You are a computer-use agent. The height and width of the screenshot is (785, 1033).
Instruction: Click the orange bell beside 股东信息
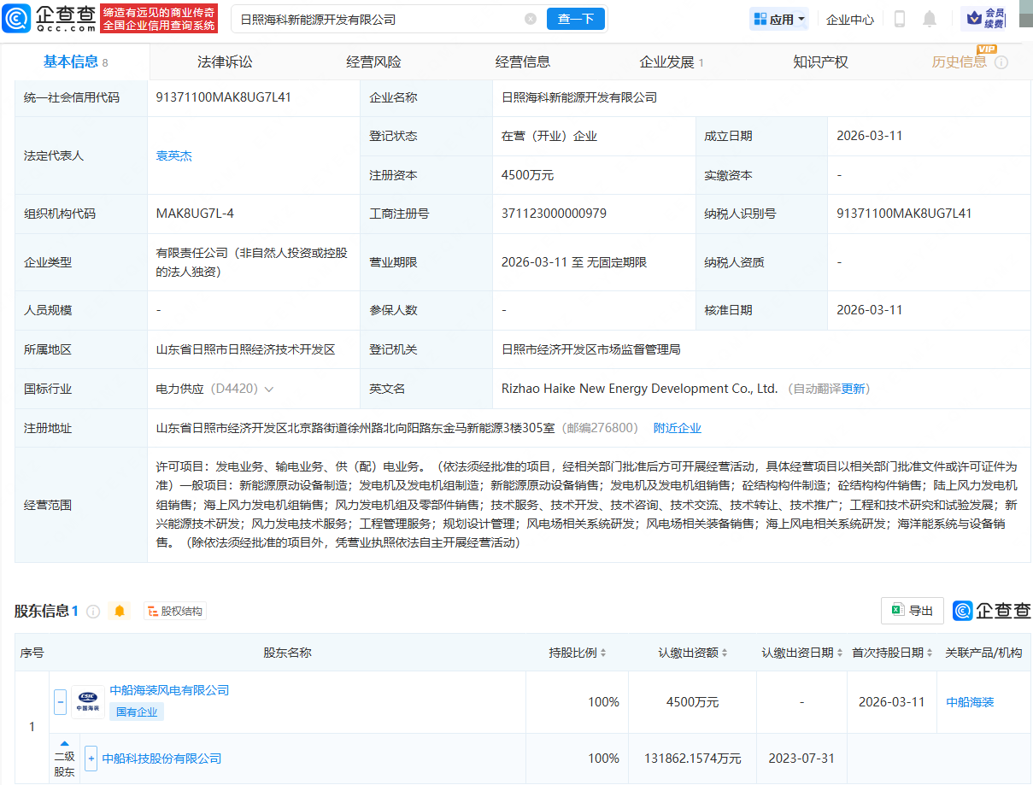tap(120, 611)
